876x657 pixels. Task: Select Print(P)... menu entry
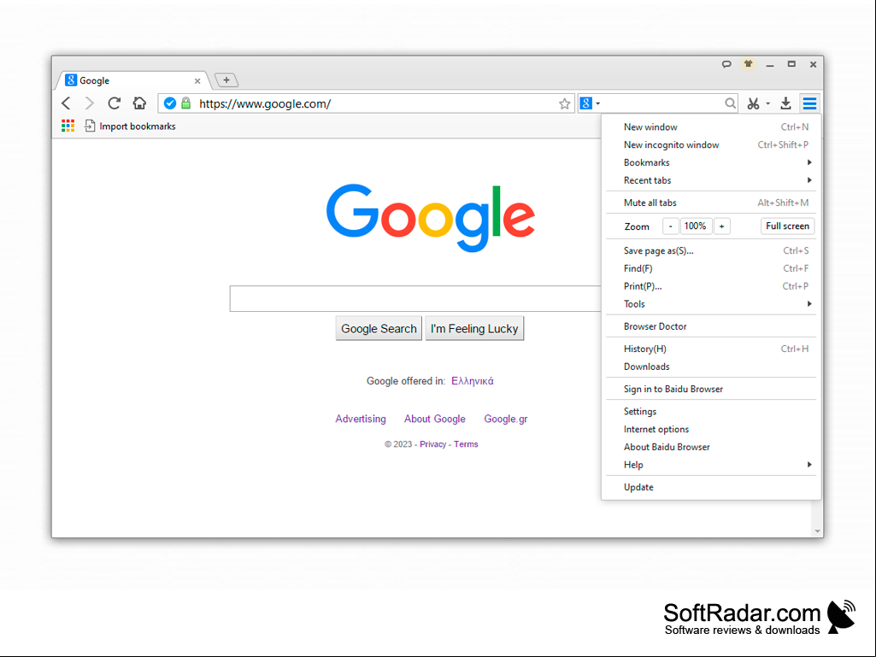click(711, 286)
